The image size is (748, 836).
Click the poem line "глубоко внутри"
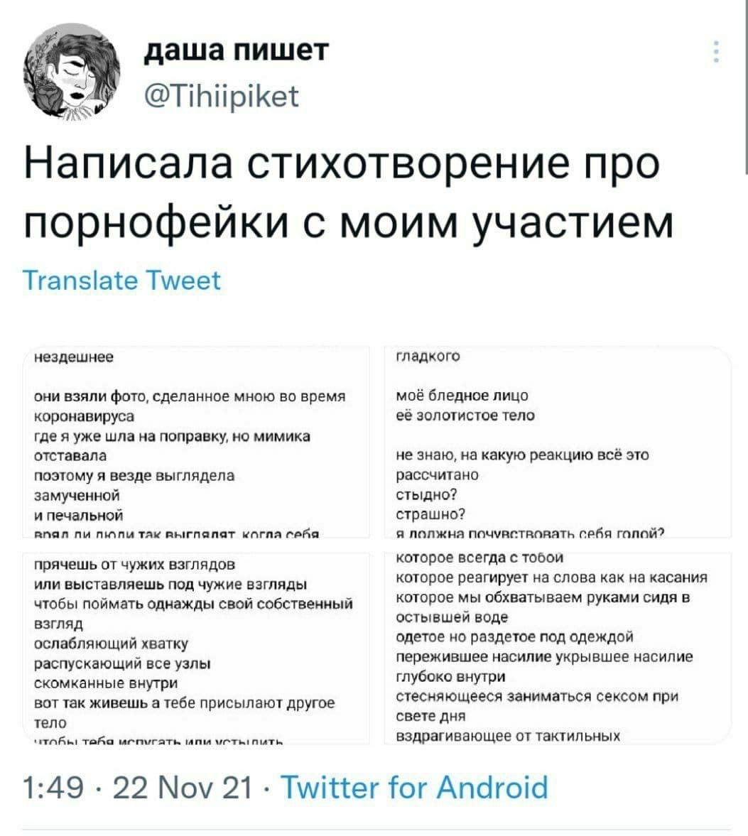point(450,676)
